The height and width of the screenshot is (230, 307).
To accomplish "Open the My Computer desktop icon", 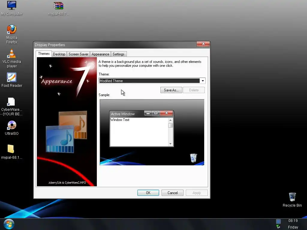I will tap(12, 8).
